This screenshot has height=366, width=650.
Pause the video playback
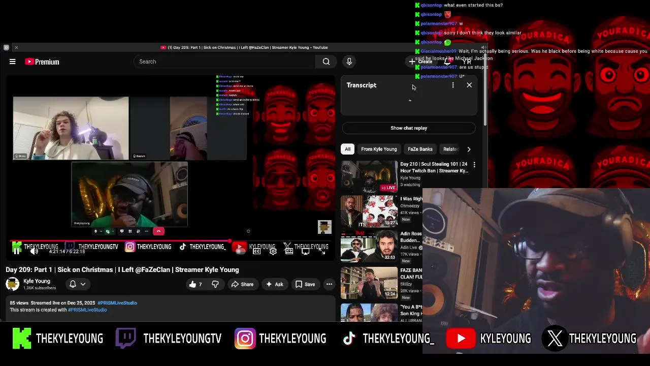click(x=16, y=251)
